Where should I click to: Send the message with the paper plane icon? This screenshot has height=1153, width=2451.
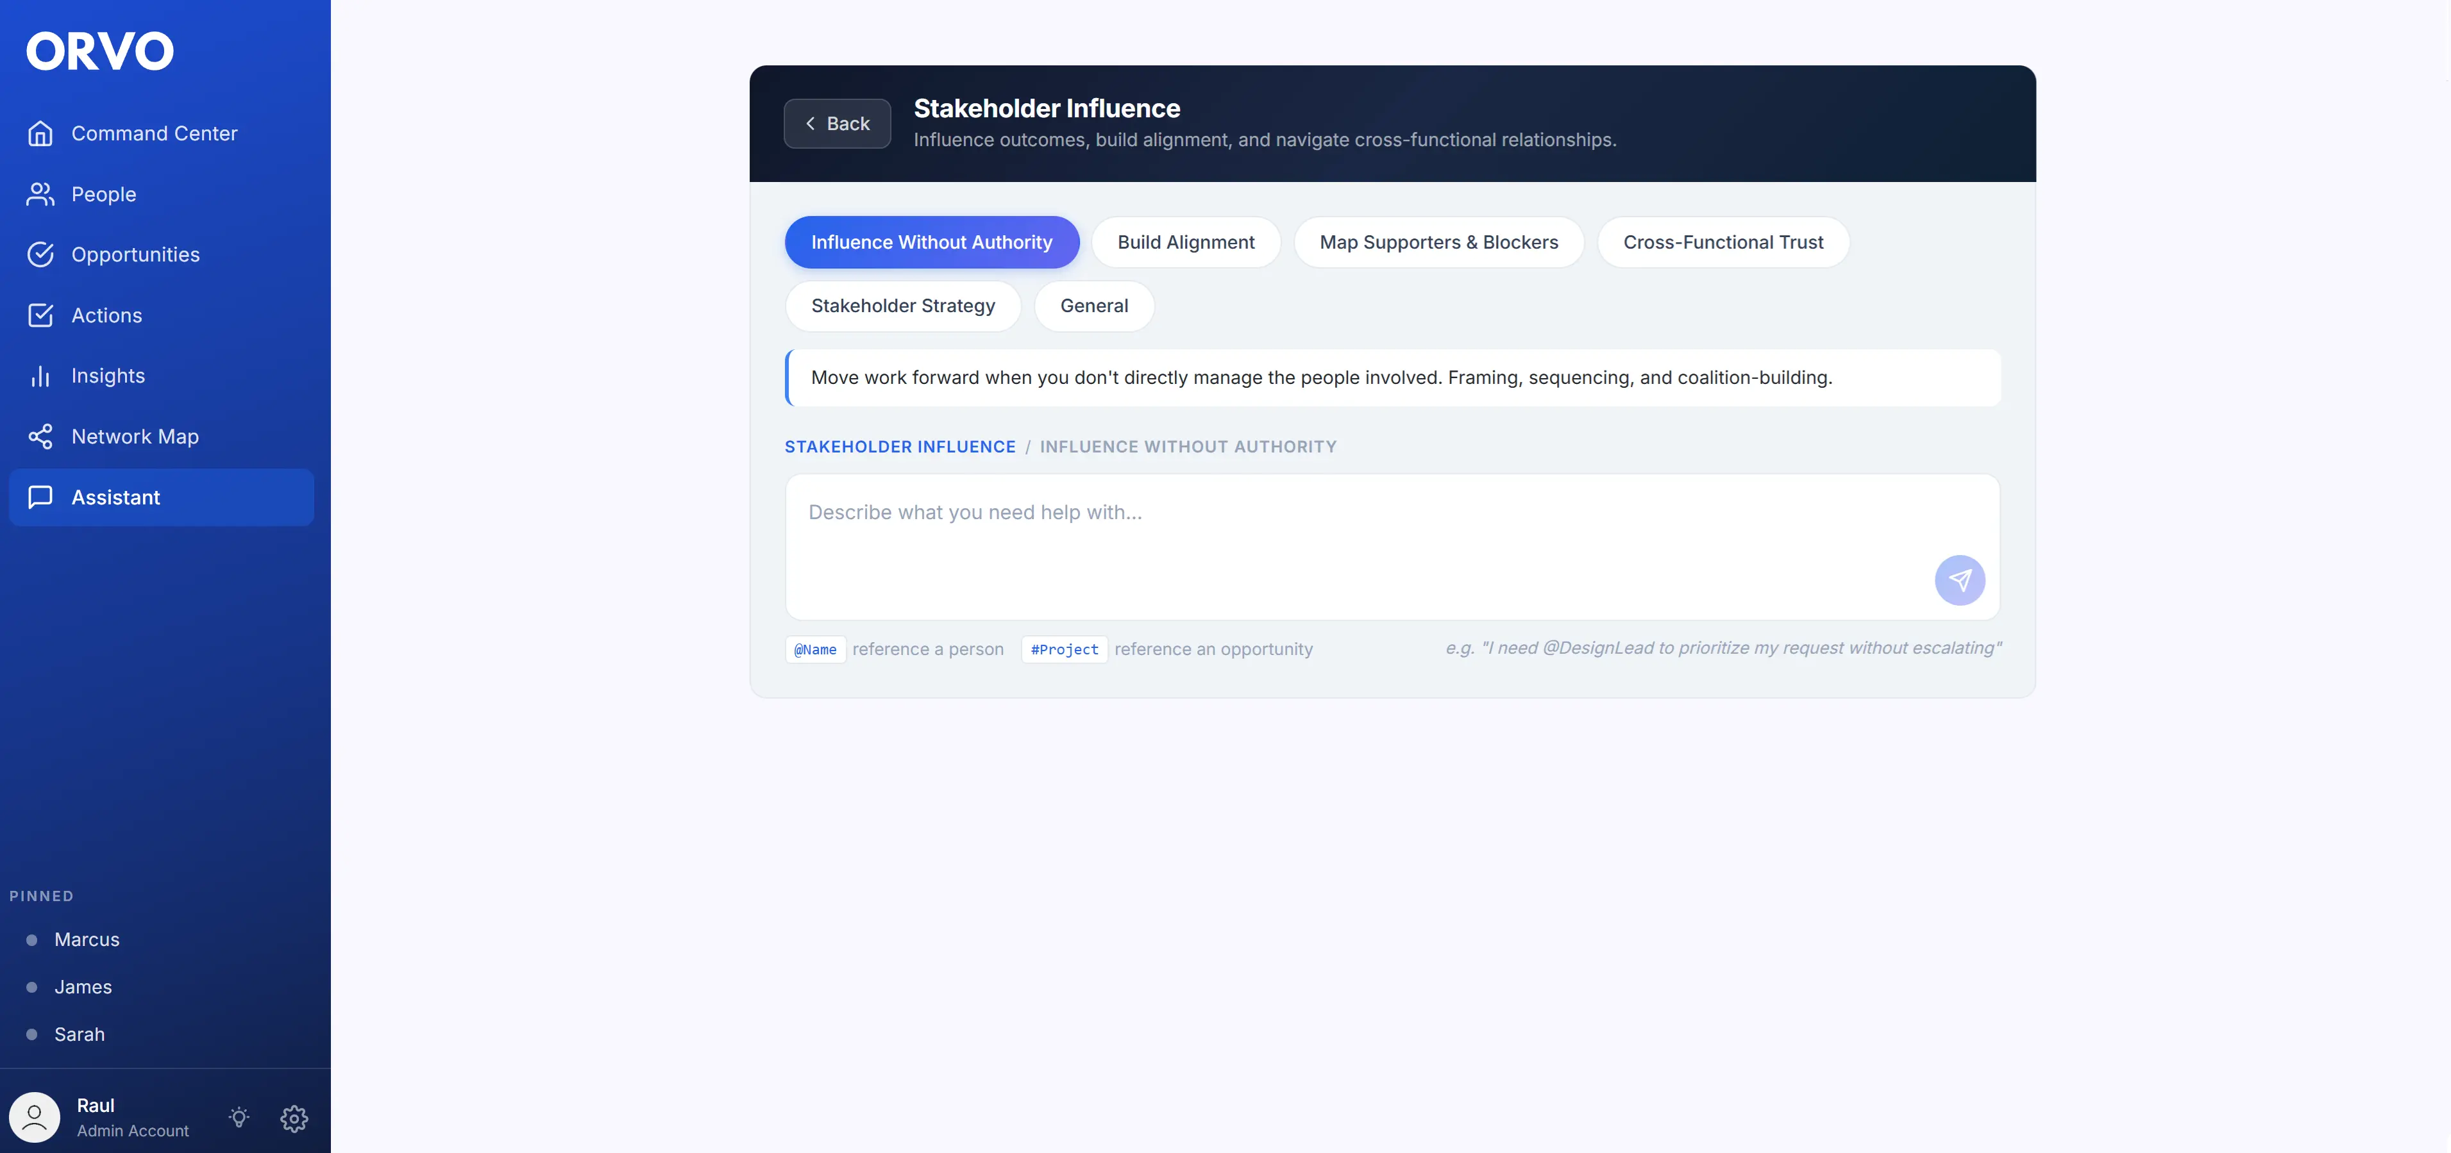[1959, 580]
